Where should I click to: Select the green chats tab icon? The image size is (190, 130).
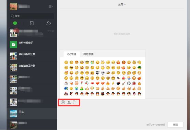15,23
